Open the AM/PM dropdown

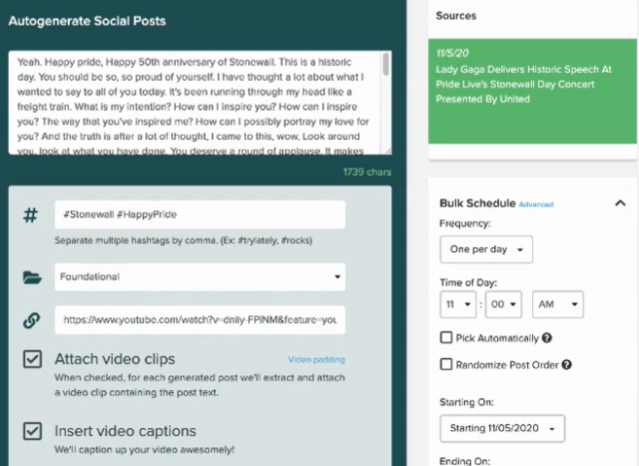(557, 304)
